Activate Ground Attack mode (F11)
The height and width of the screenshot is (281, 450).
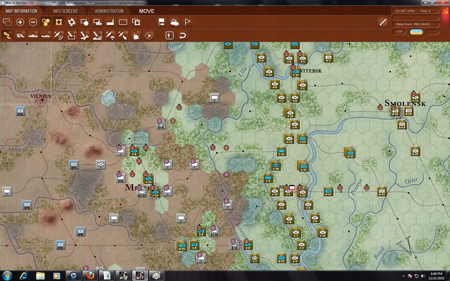[x=136, y=35]
